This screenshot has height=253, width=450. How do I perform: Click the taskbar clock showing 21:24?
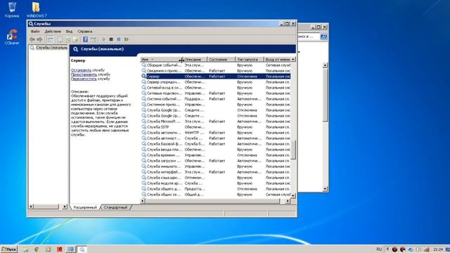(438, 249)
